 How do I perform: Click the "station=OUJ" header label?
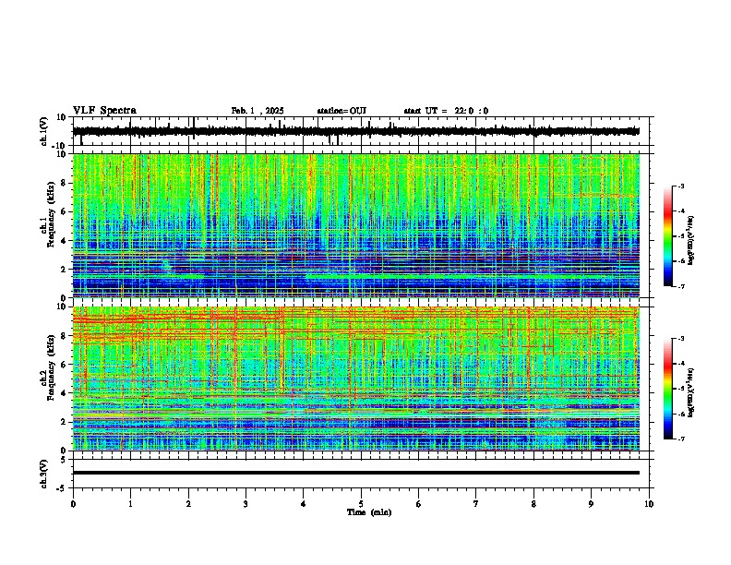click(x=342, y=111)
